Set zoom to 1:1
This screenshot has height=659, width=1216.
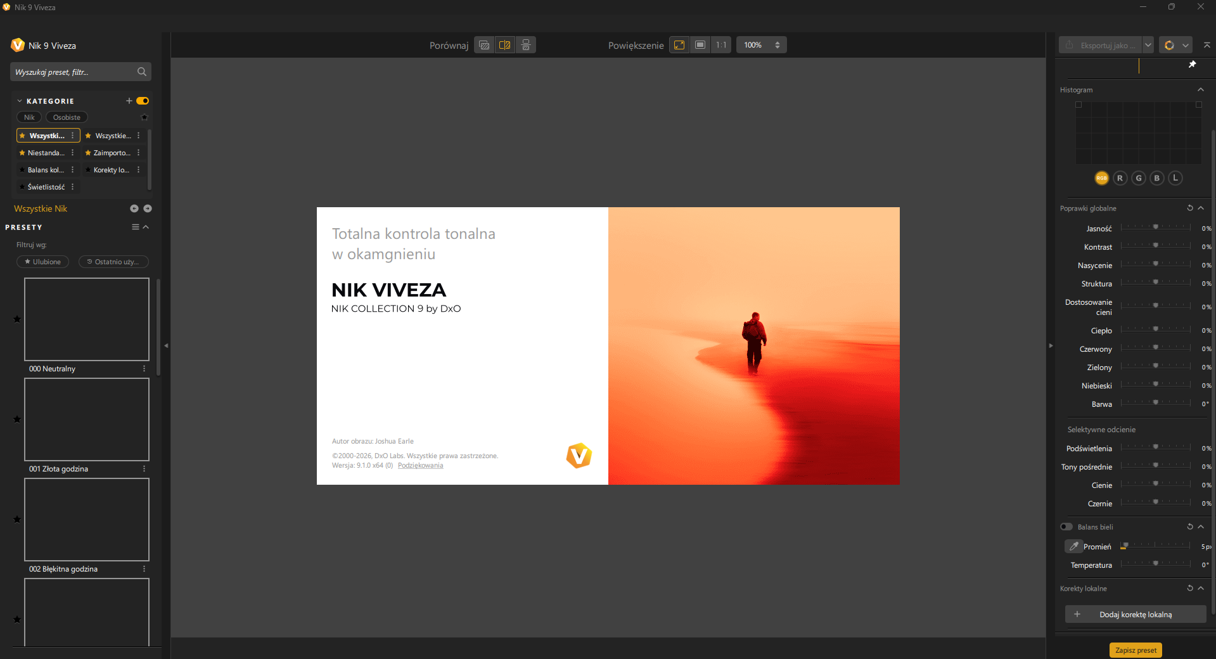click(721, 45)
